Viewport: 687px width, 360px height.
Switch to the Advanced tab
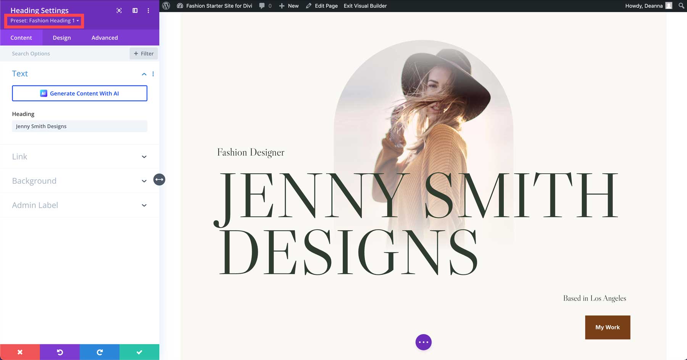104,37
